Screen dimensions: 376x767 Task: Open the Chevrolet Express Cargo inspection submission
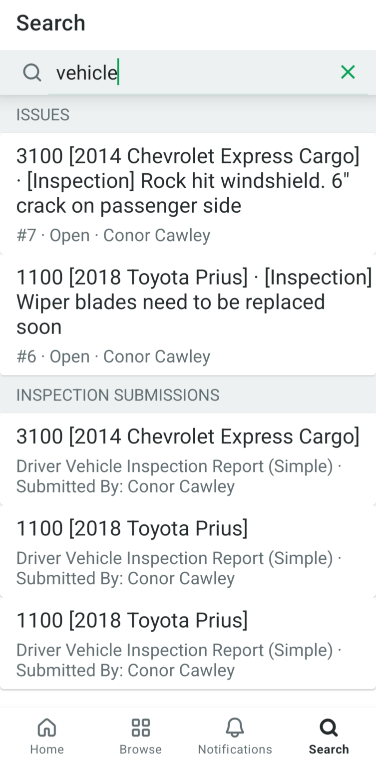point(188,459)
